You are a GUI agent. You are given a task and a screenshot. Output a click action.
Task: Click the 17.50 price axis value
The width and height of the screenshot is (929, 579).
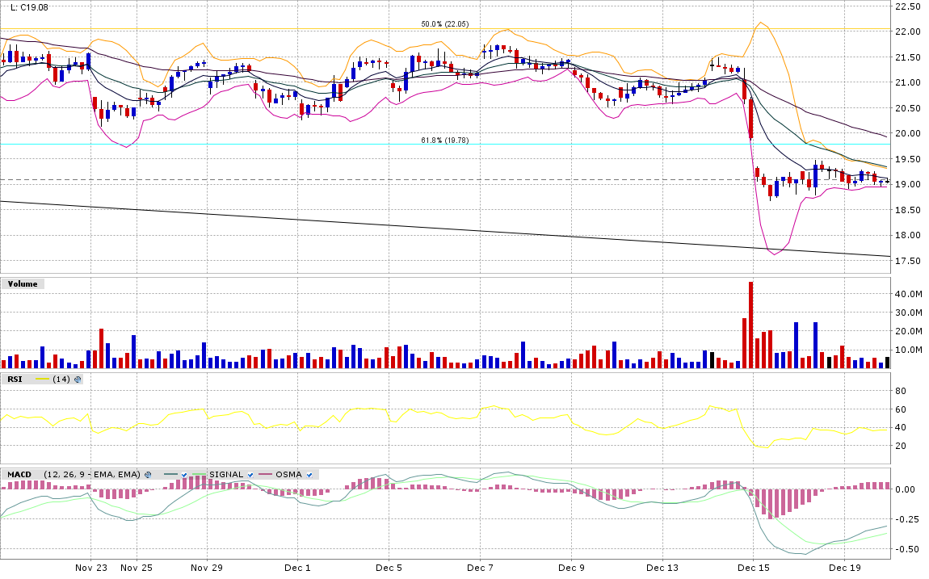click(x=908, y=261)
